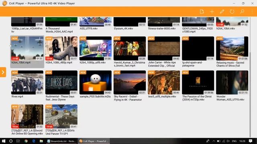Image resolution: width=257 pixels, height=144 pixels.
Task: Click the ENG language indicator
Action: 234,141
